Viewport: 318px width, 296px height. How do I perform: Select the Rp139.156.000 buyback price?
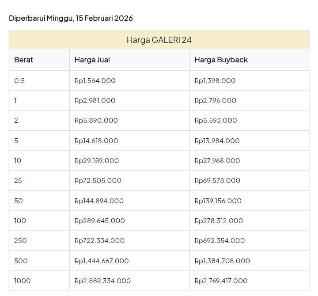[x=218, y=201]
